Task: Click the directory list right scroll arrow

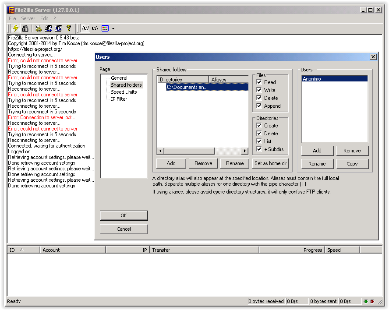Action: [245, 151]
